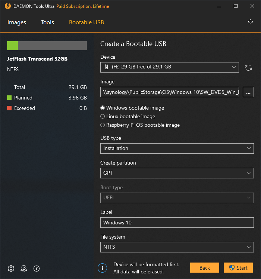
Task: Click the JetFlash Transcend 32GB device name
Action: [x=37, y=59]
